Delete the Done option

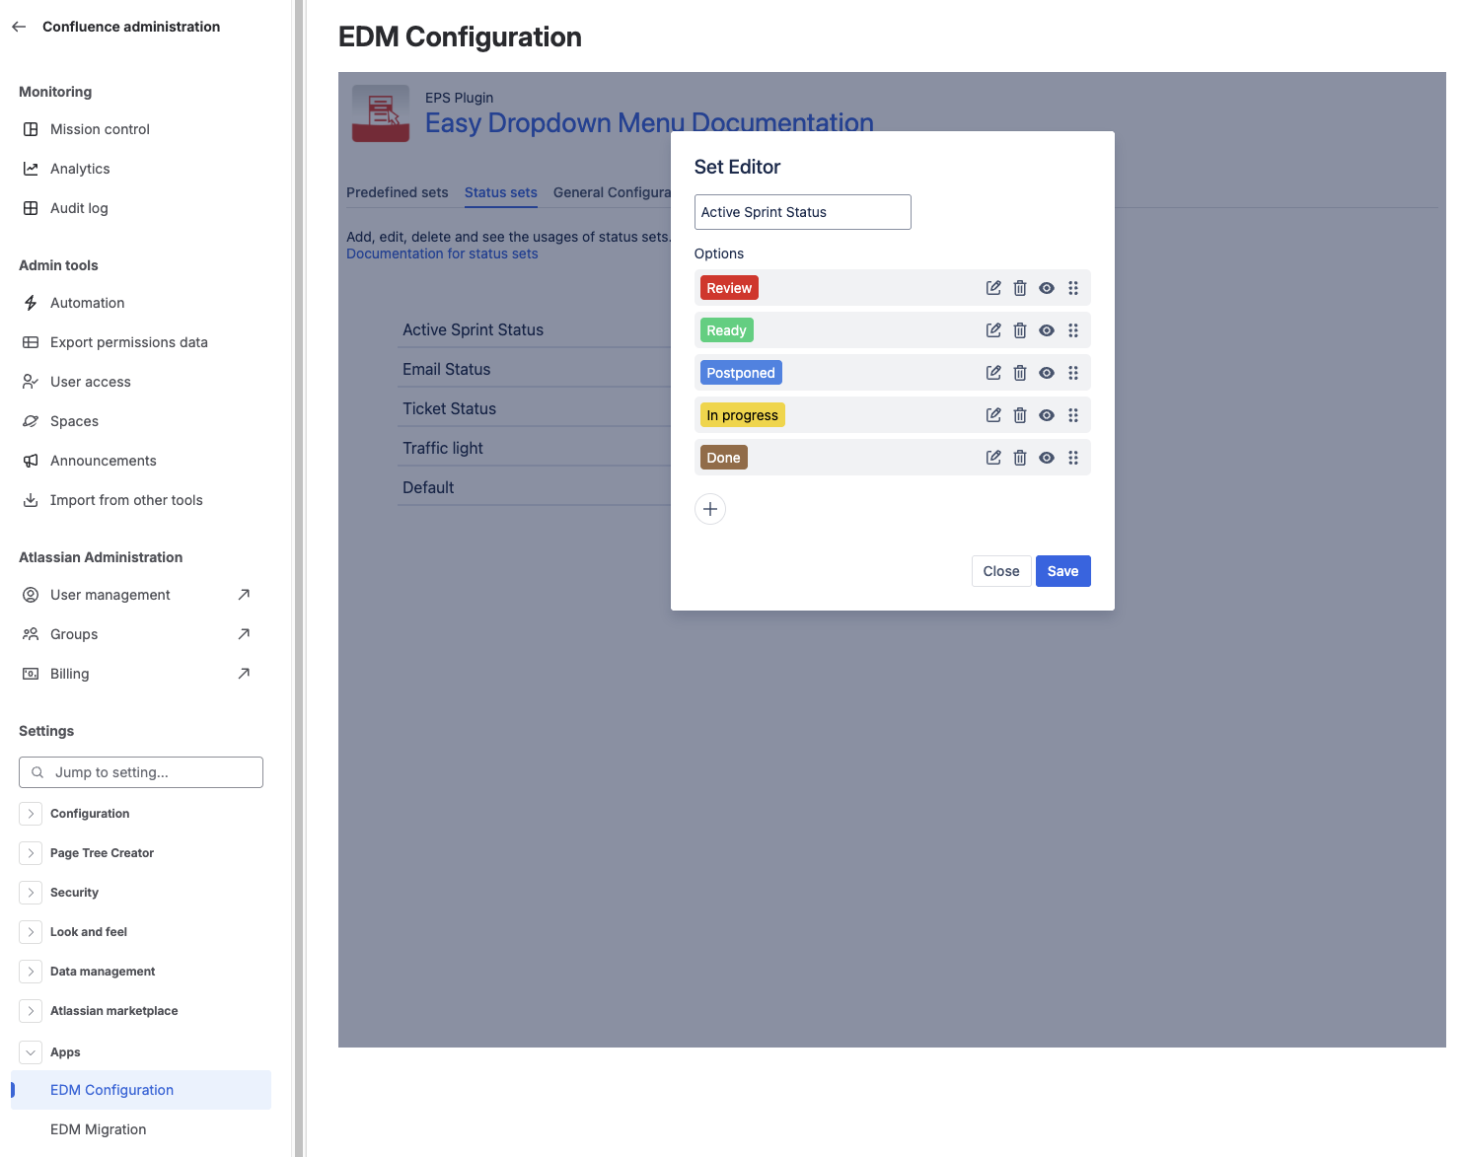click(1020, 458)
